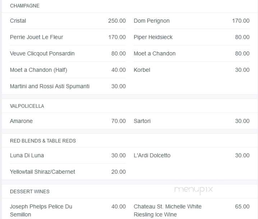Open RED BLENDS & TABLE REDS header
258x219 pixels.
[43, 141]
